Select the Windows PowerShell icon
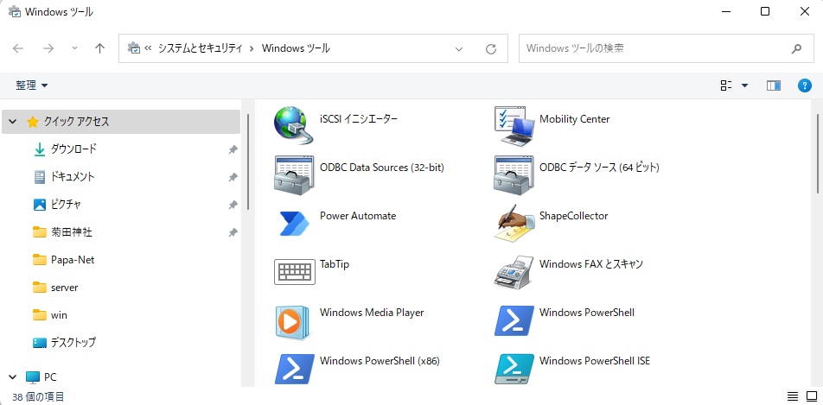Viewport: 823px width, 405px height. click(514, 320)
